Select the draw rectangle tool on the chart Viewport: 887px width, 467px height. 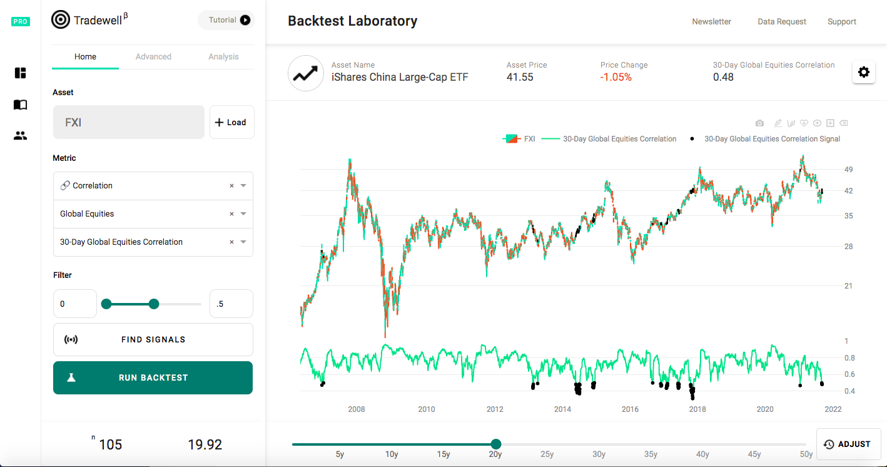point(830,123)
